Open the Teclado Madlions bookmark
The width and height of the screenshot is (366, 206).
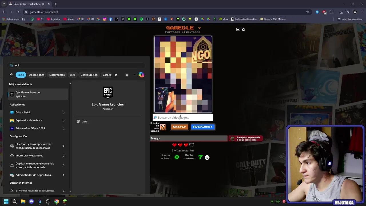click(244, 19)
